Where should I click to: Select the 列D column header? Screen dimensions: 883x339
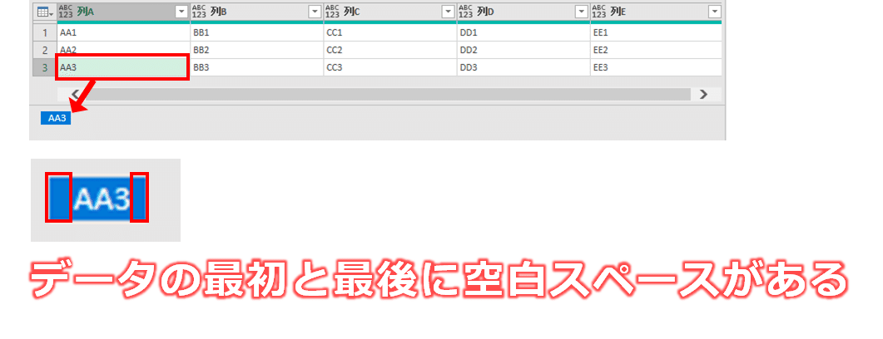[x=523, y=12]
